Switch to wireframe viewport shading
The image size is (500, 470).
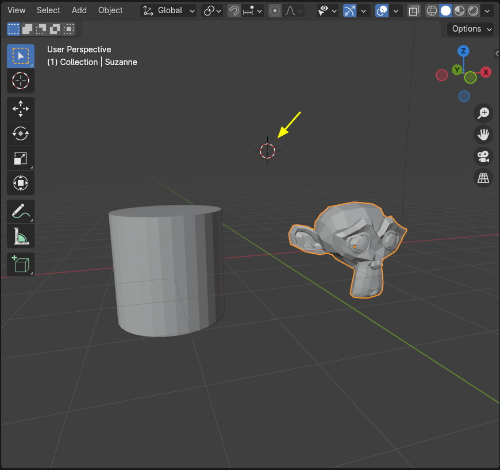pyautogui.click(x=432, y=11)
